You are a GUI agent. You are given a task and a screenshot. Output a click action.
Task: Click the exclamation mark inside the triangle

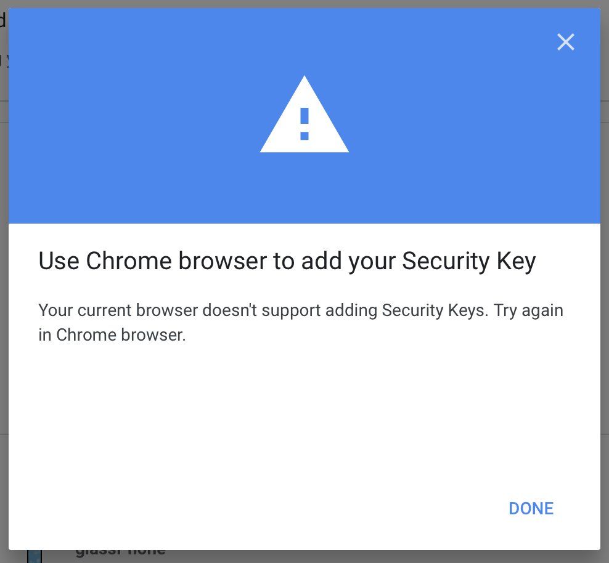304,123
